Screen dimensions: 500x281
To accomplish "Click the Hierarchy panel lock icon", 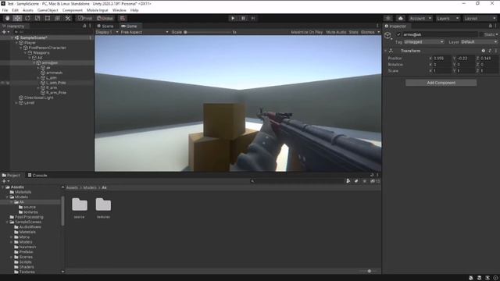I will (84, 26).
